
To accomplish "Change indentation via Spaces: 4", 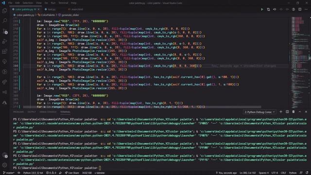I will point(263,173).
